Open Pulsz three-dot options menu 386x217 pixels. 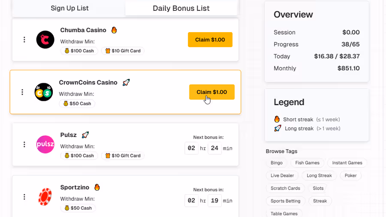(x=24, y=145)
